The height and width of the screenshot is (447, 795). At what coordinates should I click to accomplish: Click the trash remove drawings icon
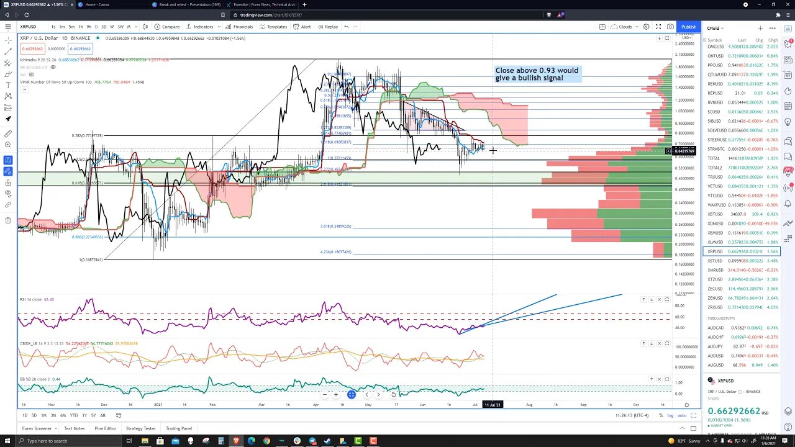point(7,220)
